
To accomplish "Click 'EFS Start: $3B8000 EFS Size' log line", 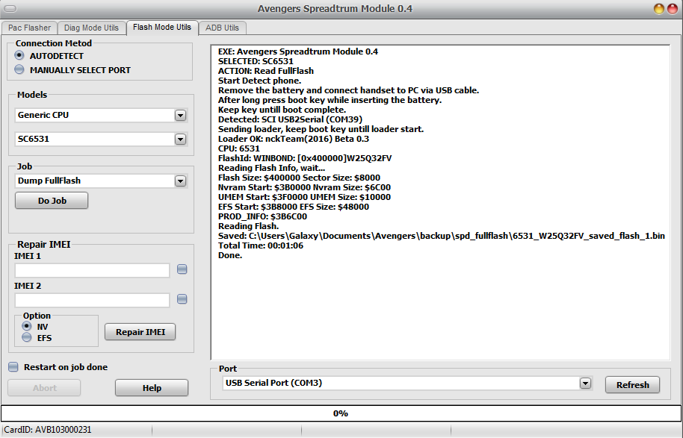I will point(294,207).
